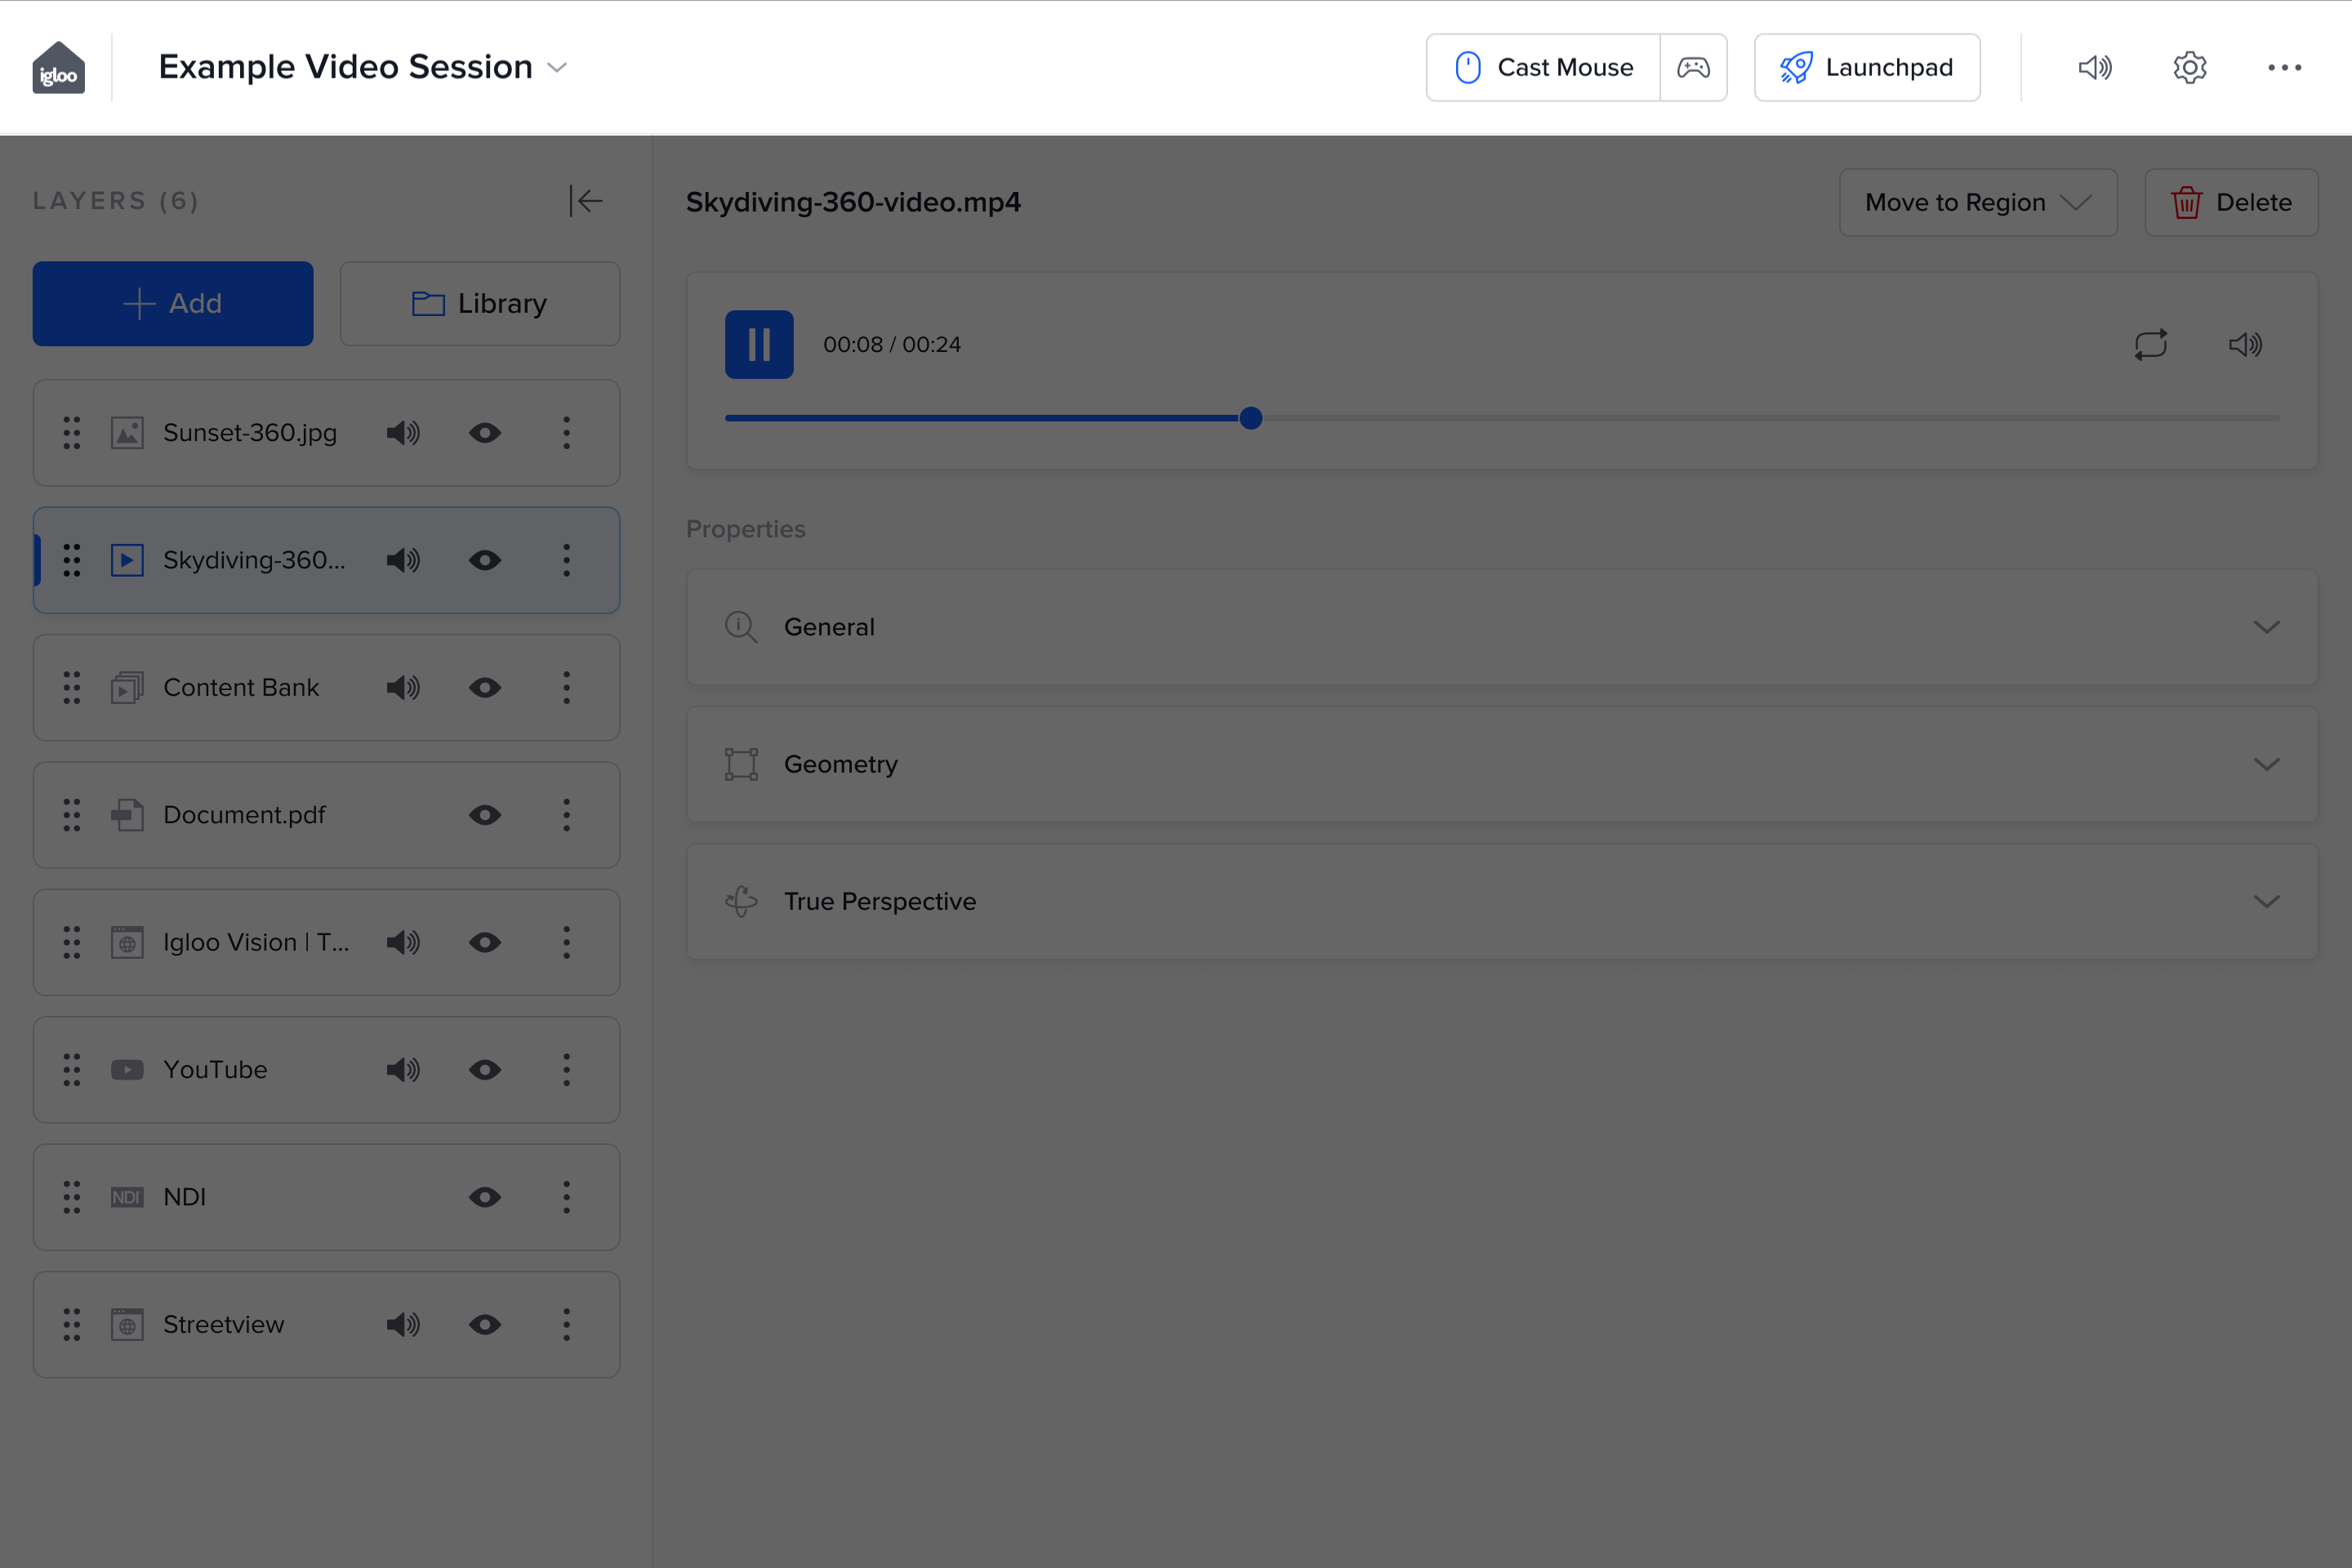
Task: Open the Move to Region dropdown
Action: [1977, 202]
